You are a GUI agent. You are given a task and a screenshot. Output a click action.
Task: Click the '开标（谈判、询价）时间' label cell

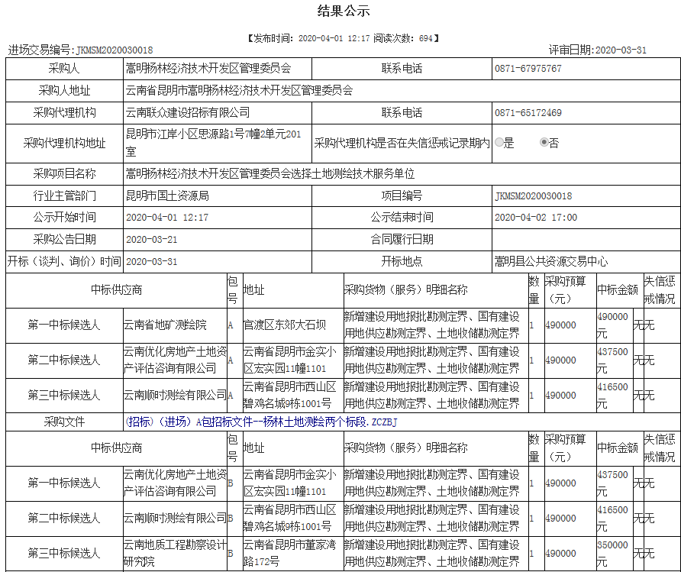[x=64, y=262]
